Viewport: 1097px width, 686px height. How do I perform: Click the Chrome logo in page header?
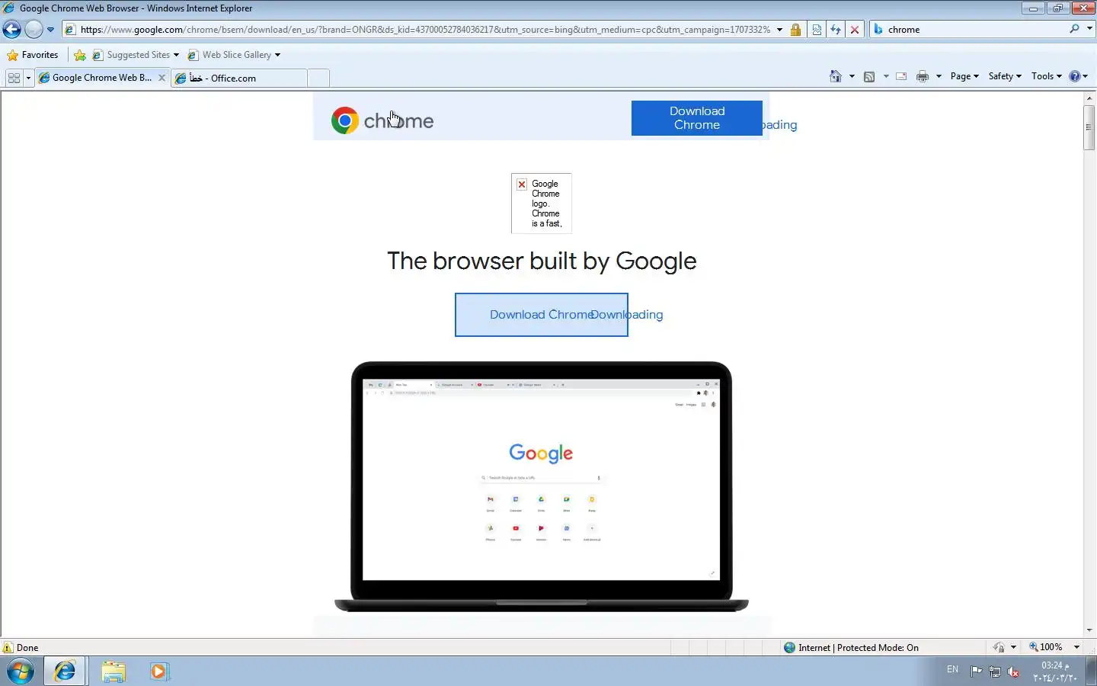(x=382, y=120)
